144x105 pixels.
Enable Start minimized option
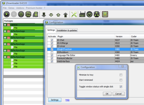pyautogui.click(x=121, y=80)
